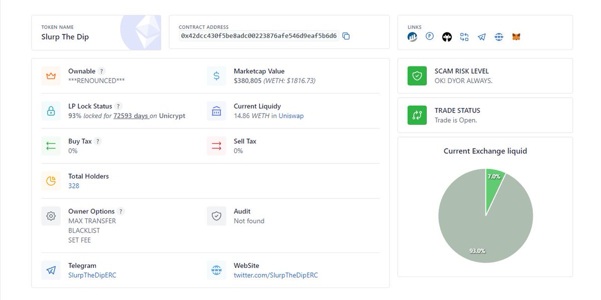Open the LP Lock Status help question mark
Screen dimensions: 601x300
tap(118, 106)
